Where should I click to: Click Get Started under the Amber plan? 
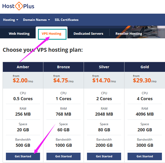(x=23, y=156)
